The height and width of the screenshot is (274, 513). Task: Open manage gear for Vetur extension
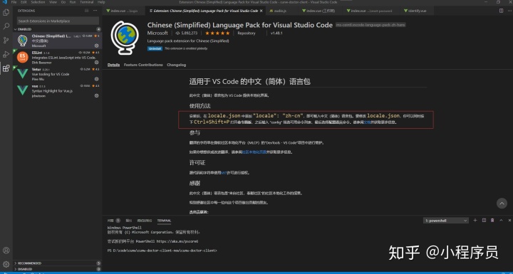click(x=96, y=79)
